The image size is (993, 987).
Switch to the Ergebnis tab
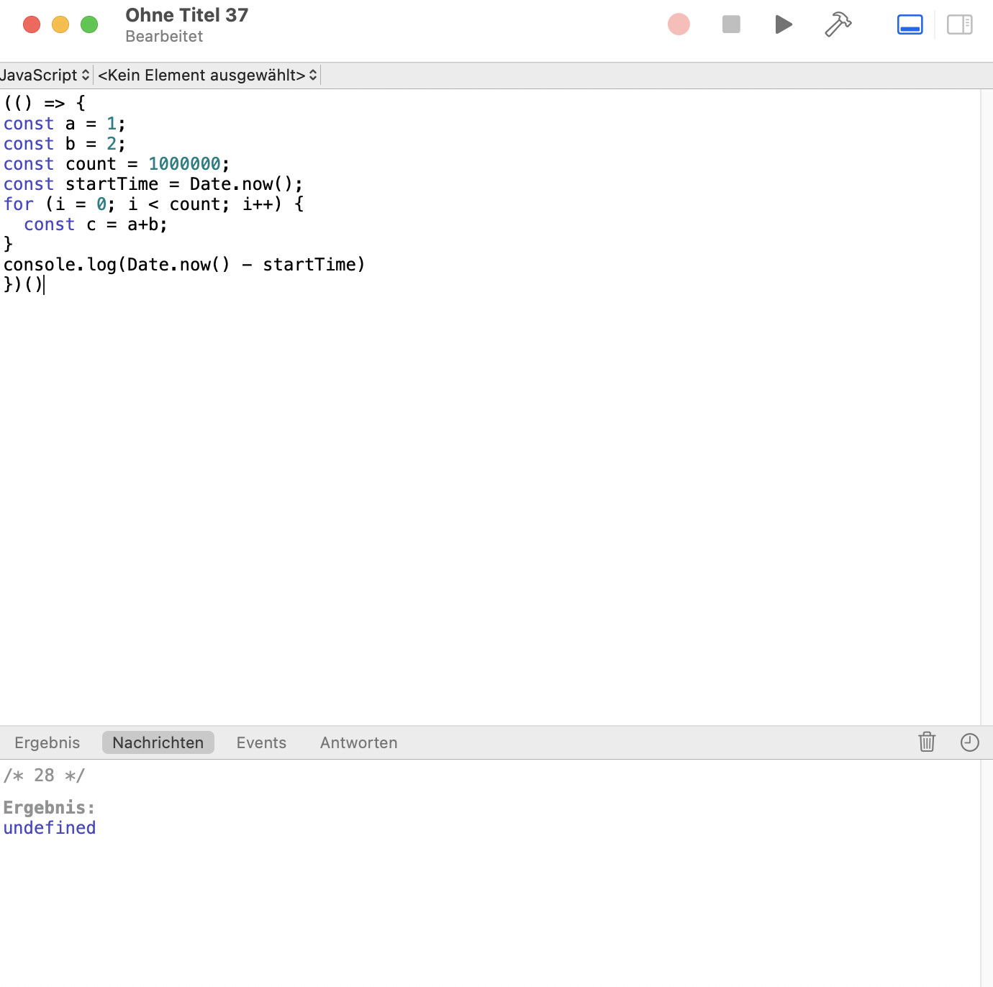47,742
